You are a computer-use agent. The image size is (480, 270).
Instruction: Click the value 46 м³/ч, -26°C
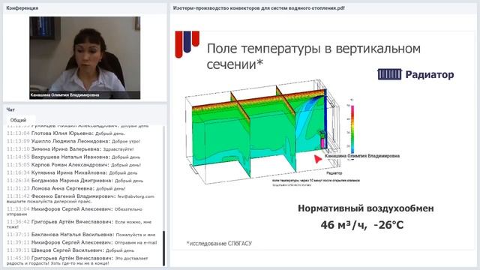tap(362, 225)
